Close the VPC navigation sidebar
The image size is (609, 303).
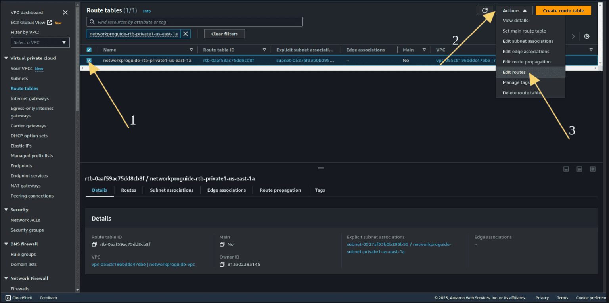pyautogui.click(x=65, y=12)
